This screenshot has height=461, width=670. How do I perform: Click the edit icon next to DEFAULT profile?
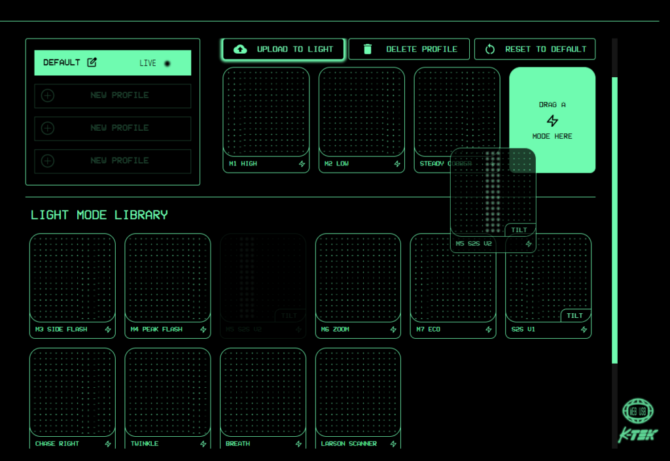92,63
